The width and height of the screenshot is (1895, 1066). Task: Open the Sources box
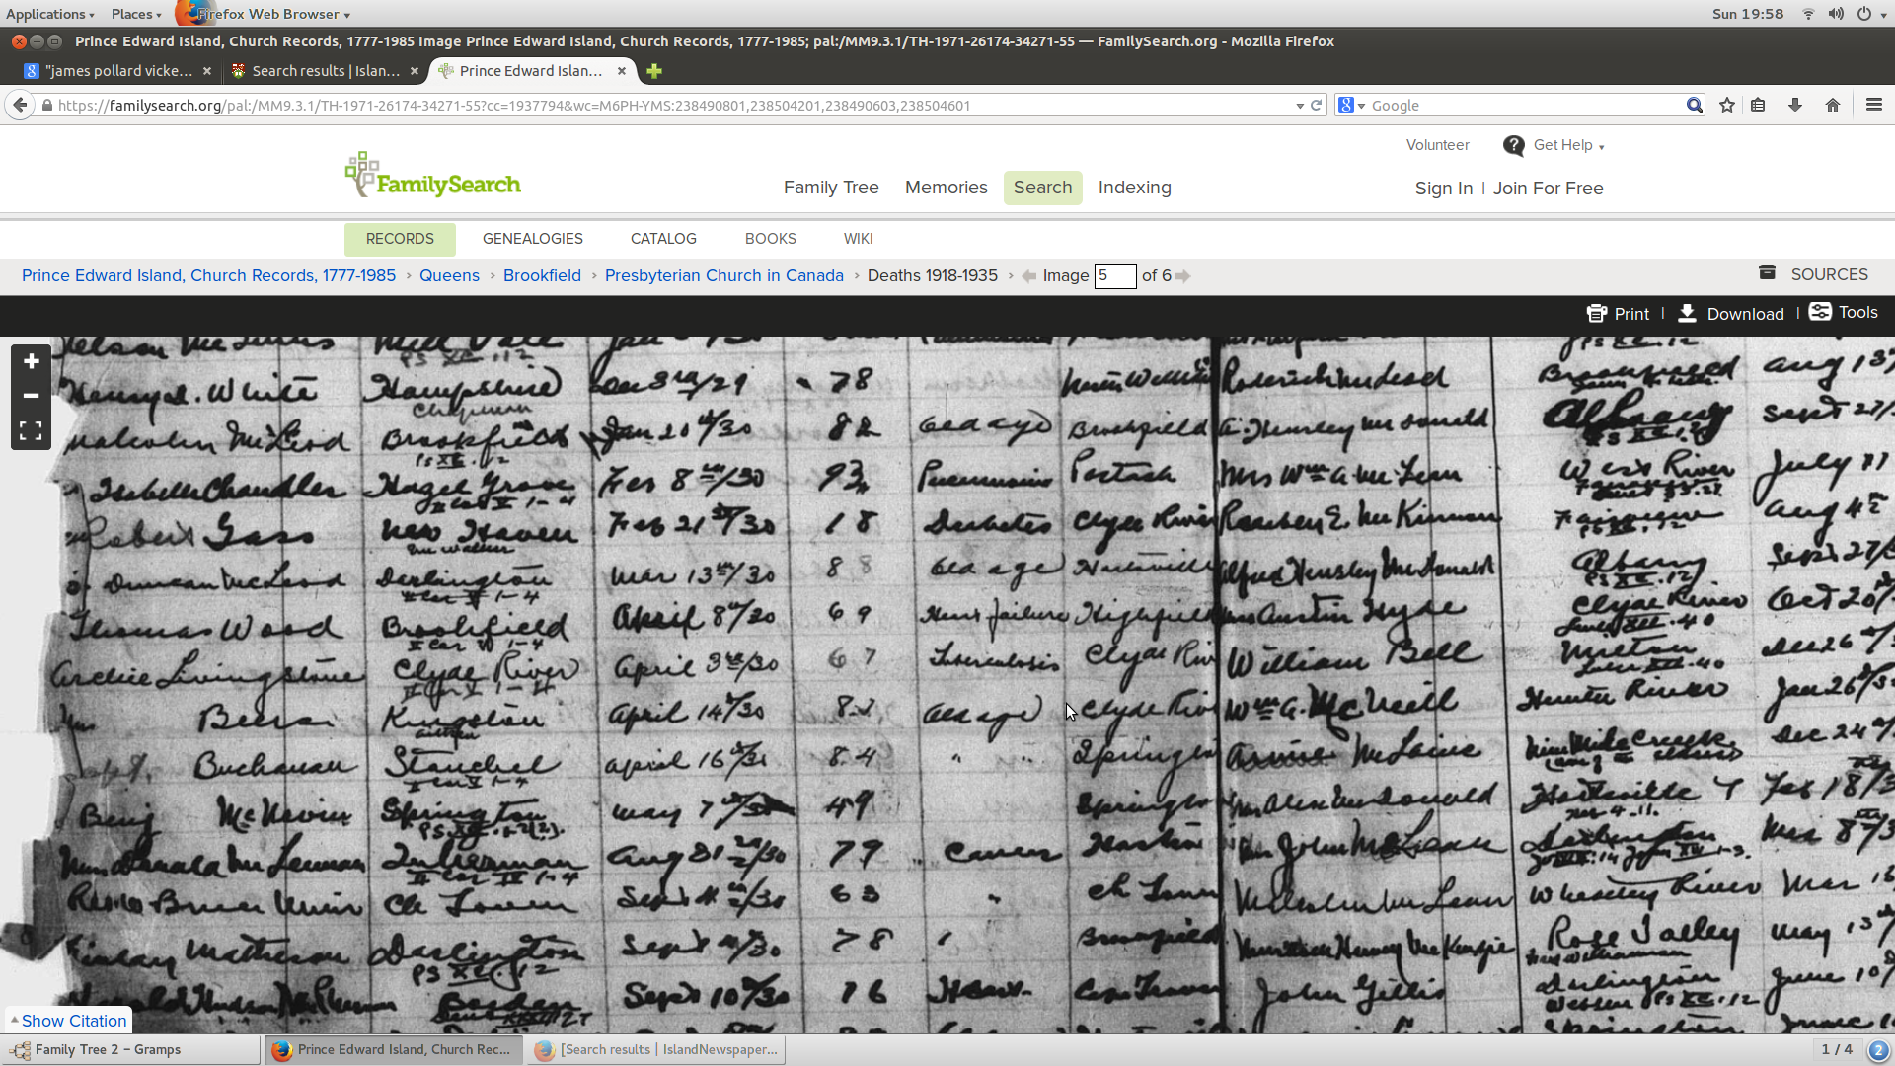coord(1813,274)
